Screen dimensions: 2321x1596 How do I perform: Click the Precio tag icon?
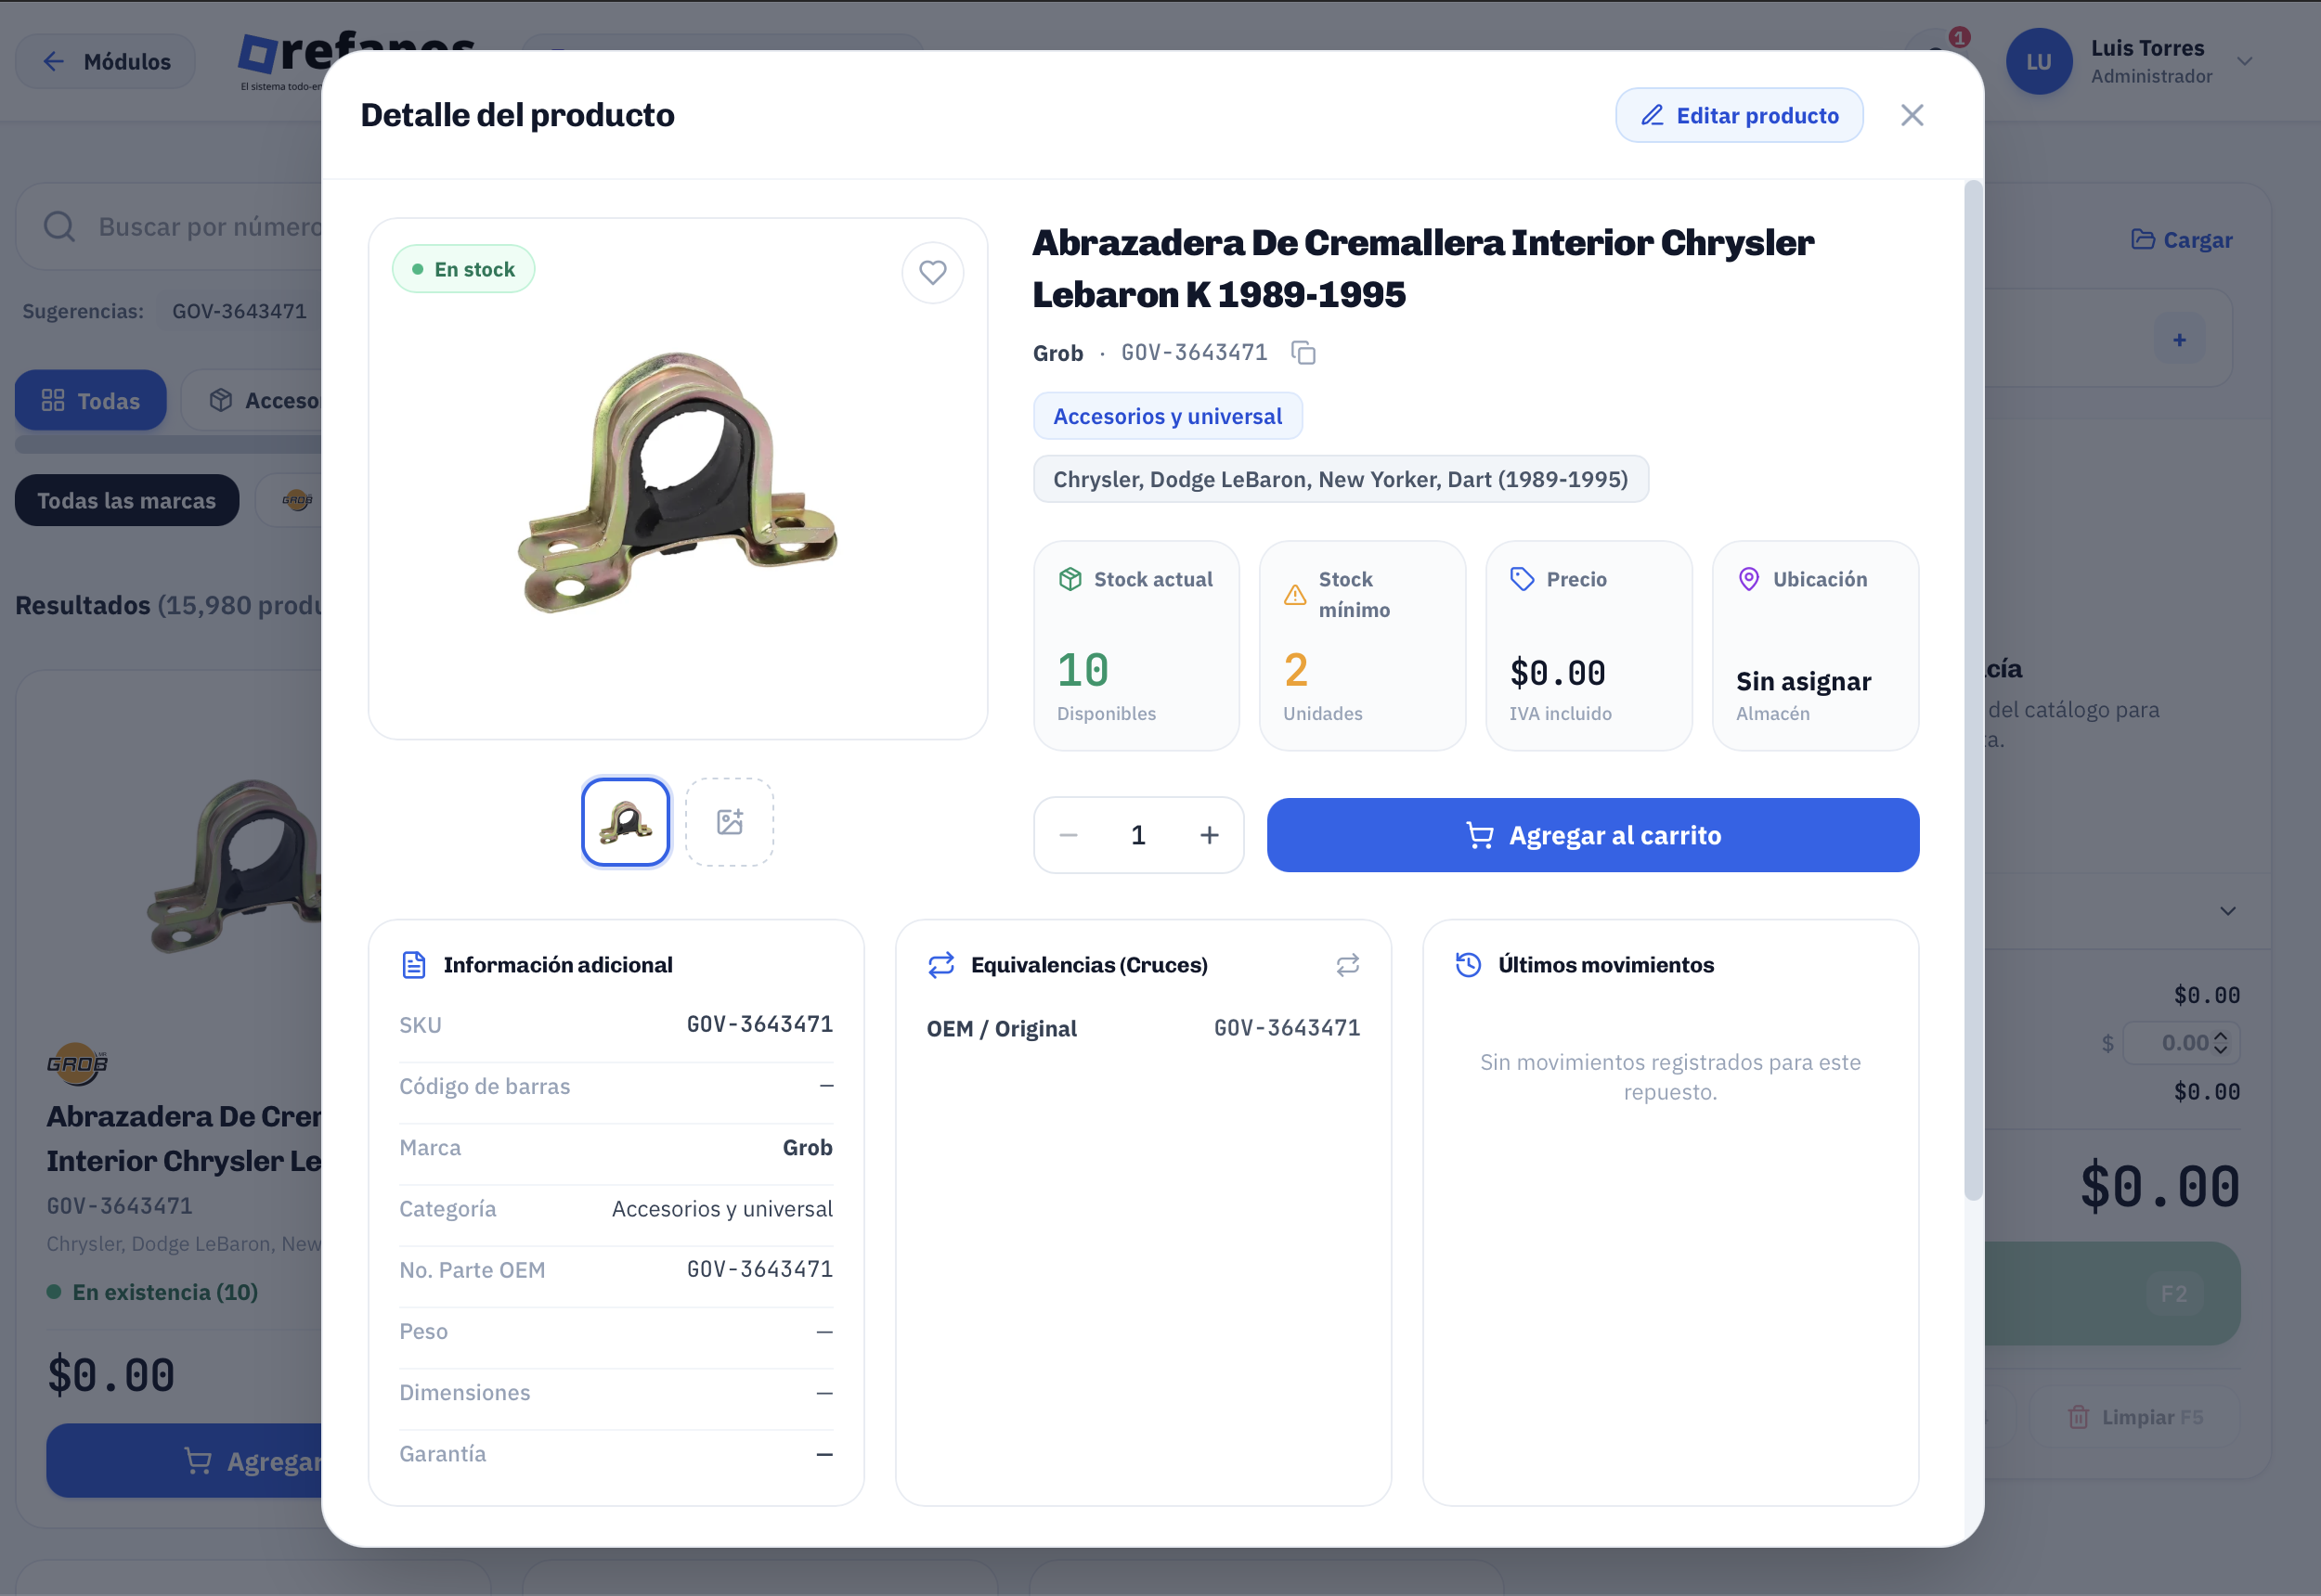point(1522,579)
